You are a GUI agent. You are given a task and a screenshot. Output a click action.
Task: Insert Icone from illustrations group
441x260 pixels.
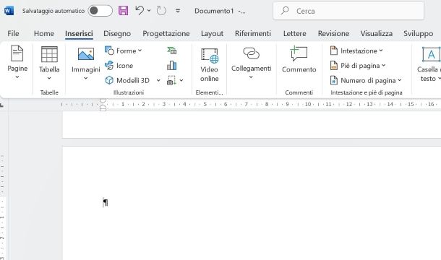tap(119, 66)
